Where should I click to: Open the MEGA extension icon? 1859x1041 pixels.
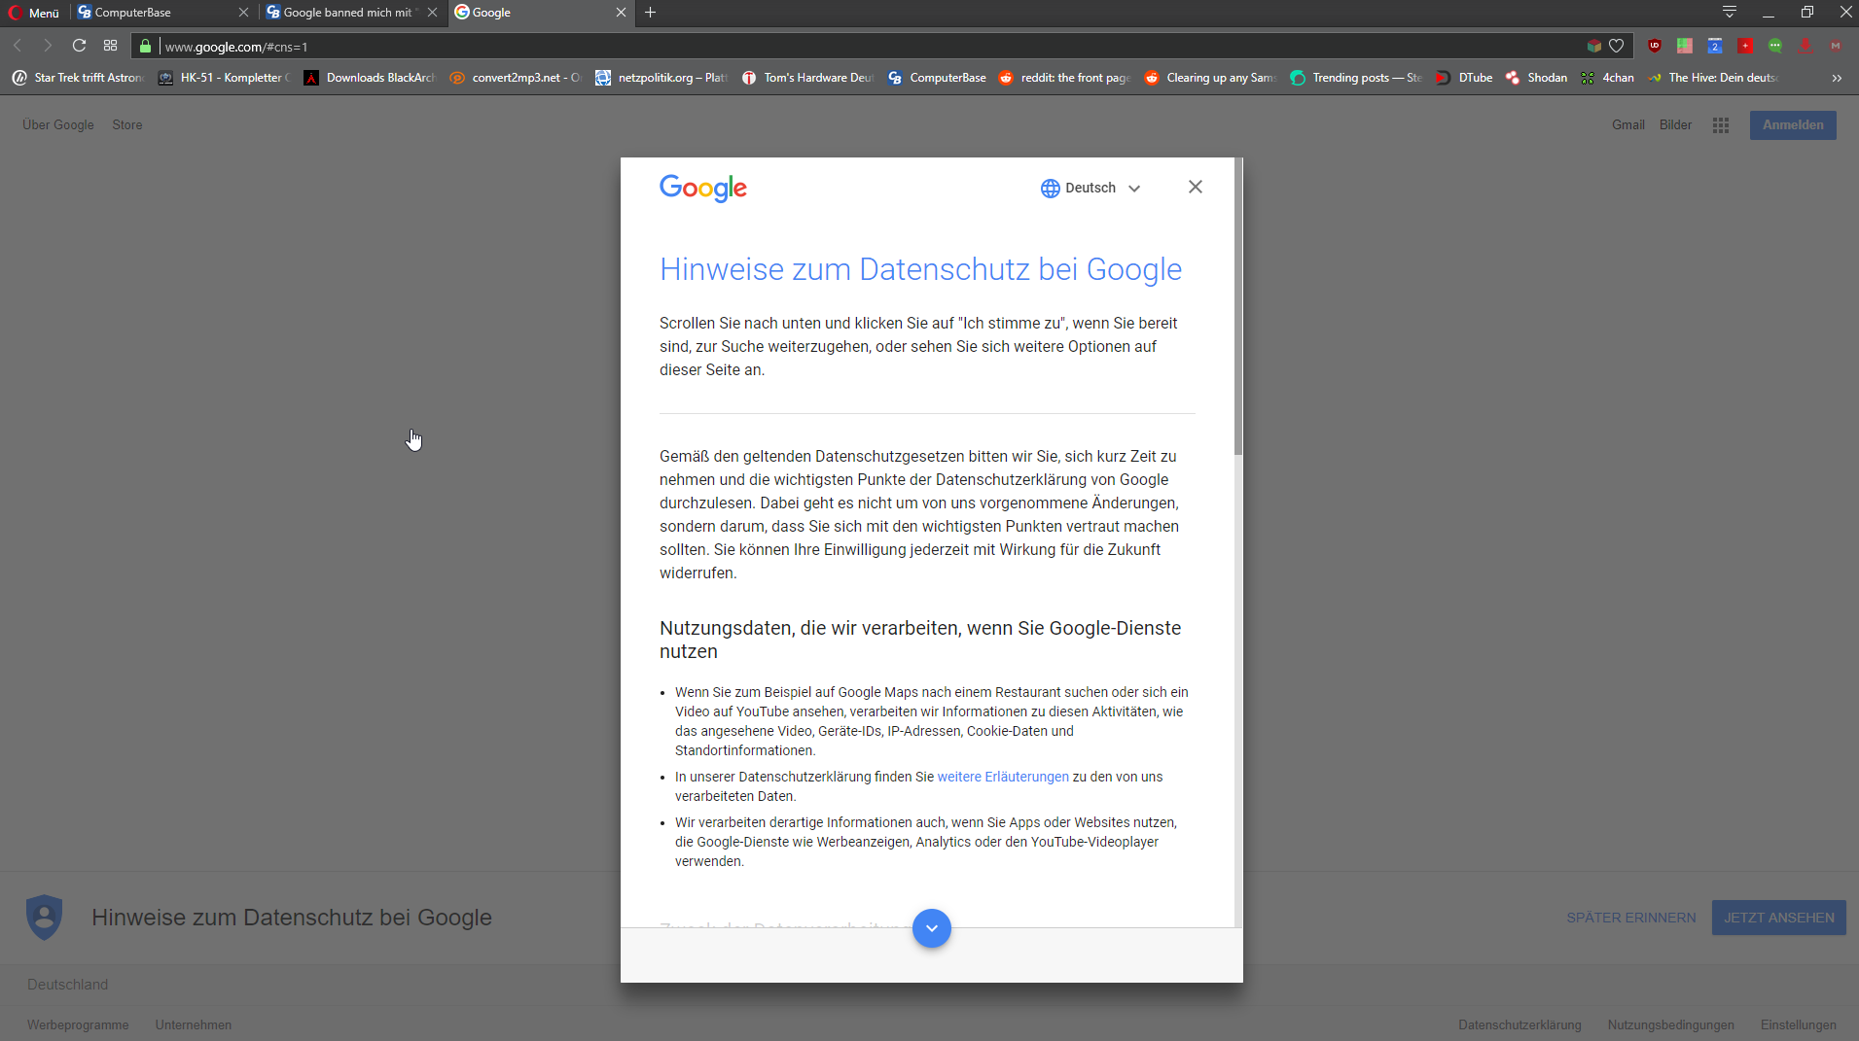click(x=1835, y=46)
